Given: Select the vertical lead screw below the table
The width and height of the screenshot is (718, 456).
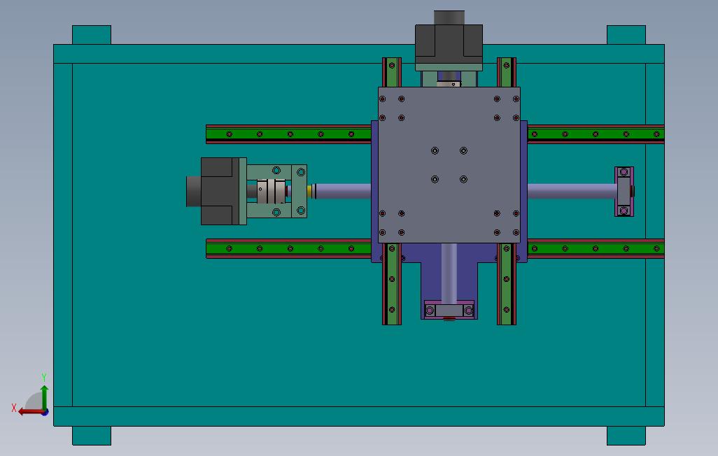Looking at the screenshot, I should tap(449, 273).
